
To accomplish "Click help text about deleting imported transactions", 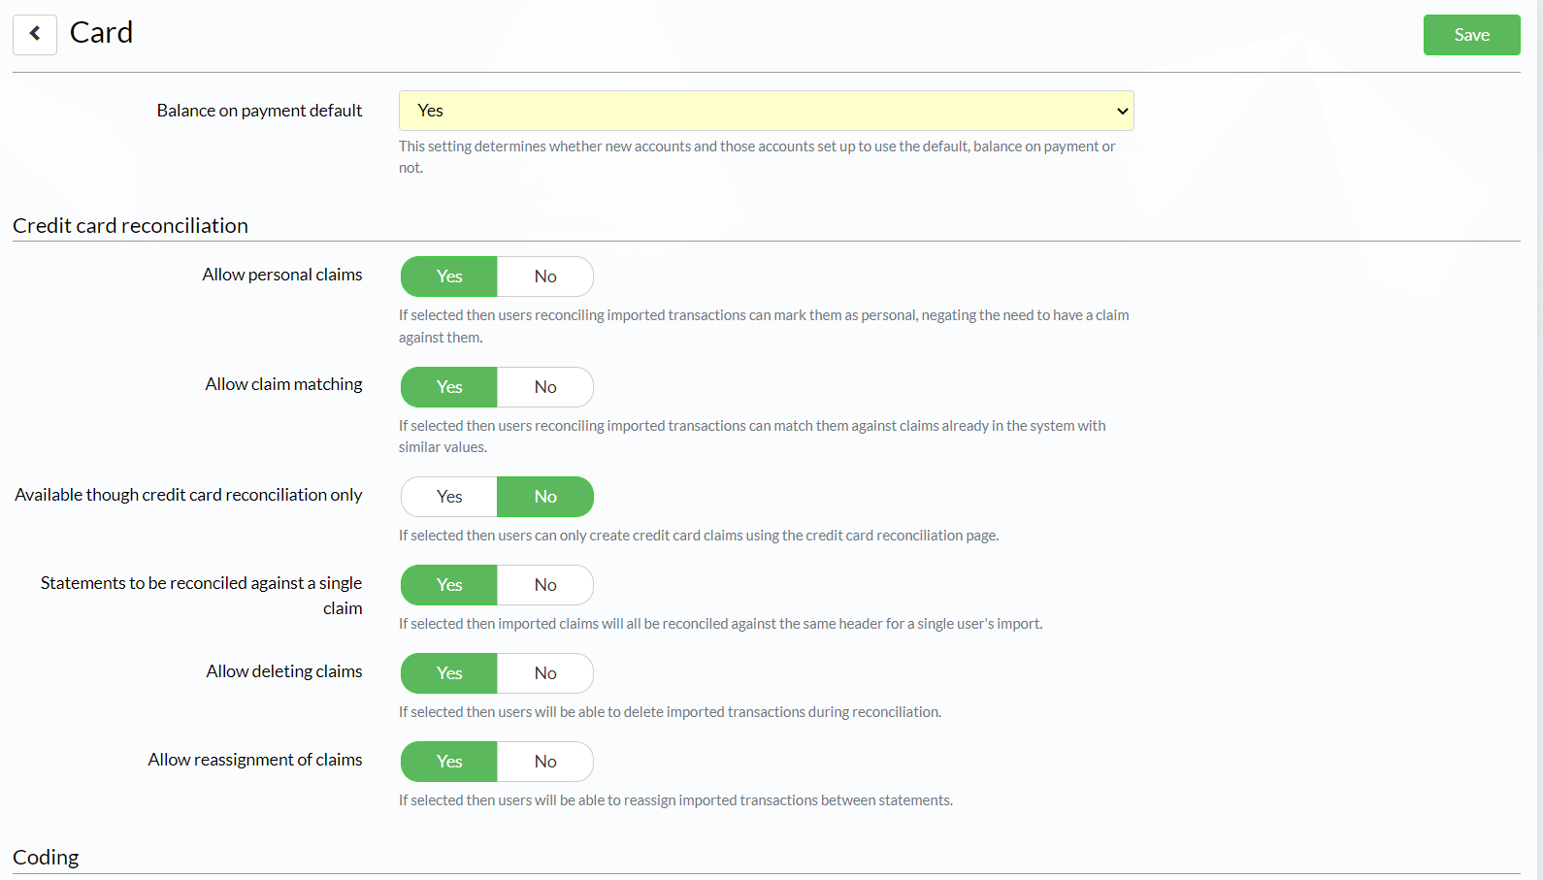I will click(670, 712).
